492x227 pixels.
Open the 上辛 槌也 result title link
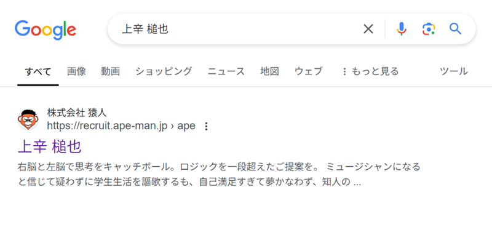(x=50, y=146)
